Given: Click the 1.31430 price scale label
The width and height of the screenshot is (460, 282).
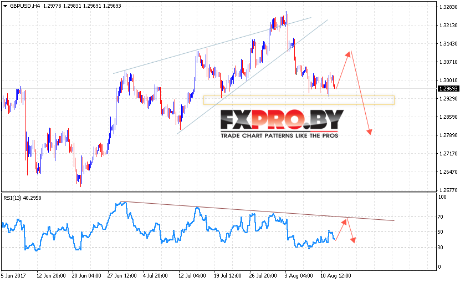Looking at the screenshot, I should [x=448, y=43].
